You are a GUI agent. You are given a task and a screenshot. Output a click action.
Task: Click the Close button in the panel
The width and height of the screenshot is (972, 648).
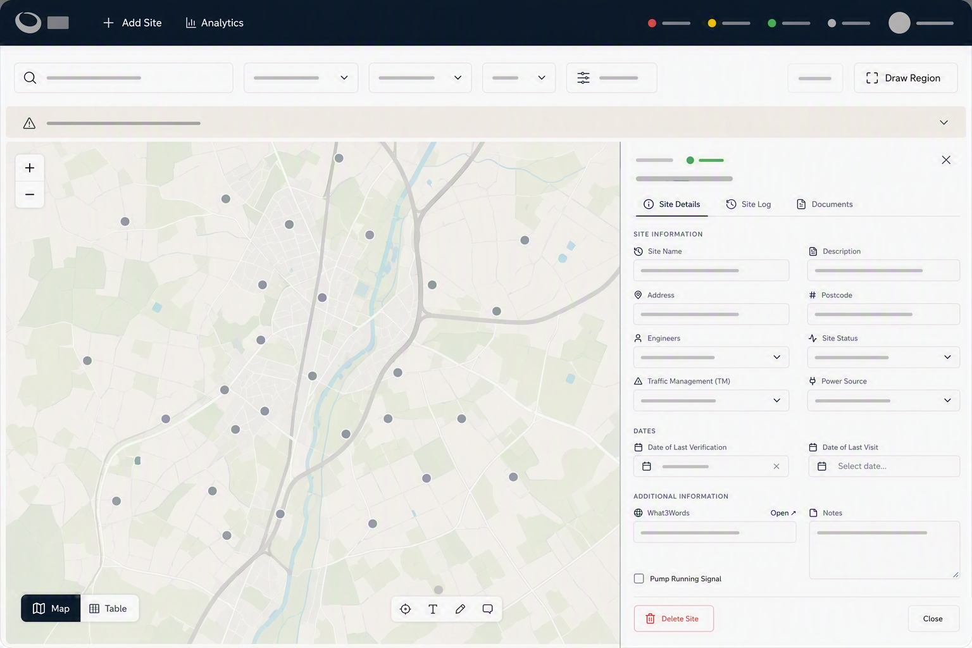pos(933,619)
